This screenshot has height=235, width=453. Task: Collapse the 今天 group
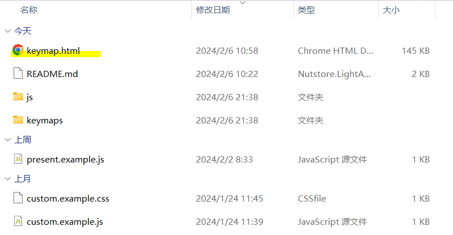[7, 31]
